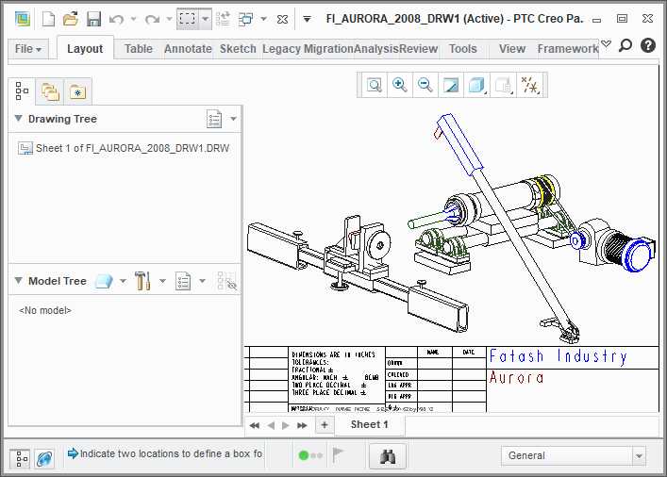Click the Creo application icon
The width and height of the screenshot is (667, 477).
[22, 19]
